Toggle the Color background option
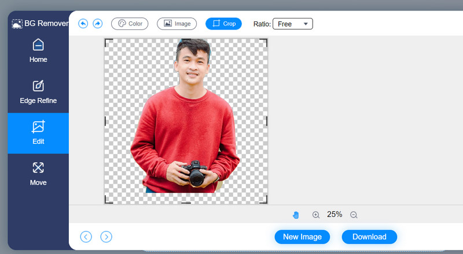 point(130,24)
